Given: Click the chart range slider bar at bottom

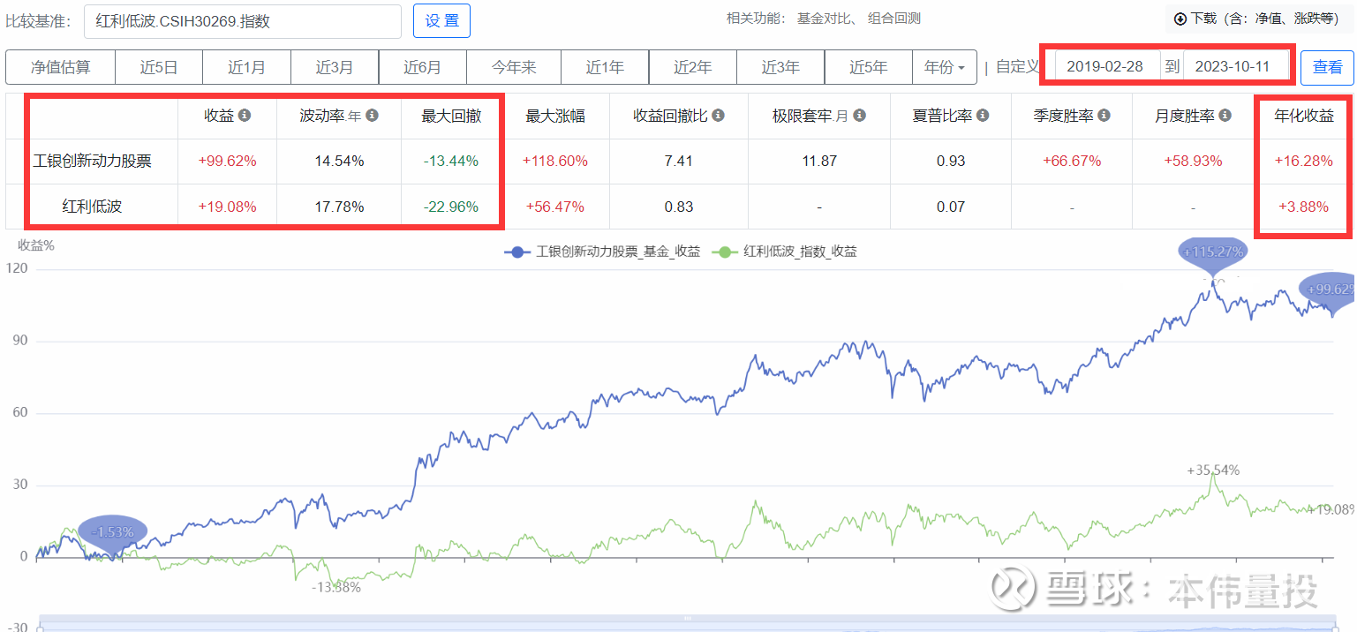Looking at the screenshot, I should coord(689,624).
